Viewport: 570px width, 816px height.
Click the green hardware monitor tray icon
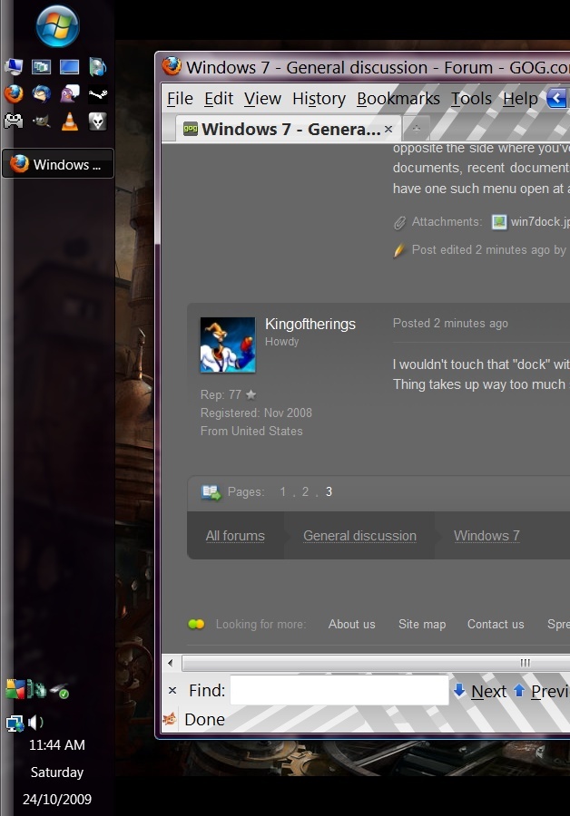point(36,689)
